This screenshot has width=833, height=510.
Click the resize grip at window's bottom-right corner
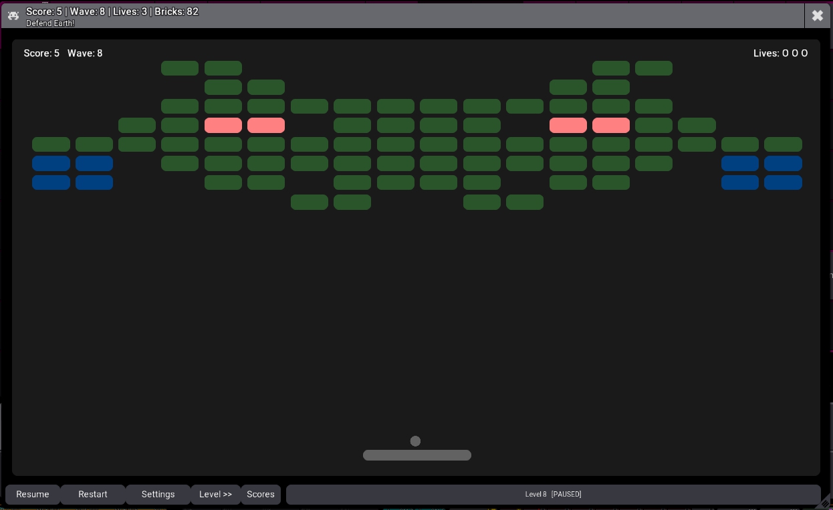click(826, 503)
